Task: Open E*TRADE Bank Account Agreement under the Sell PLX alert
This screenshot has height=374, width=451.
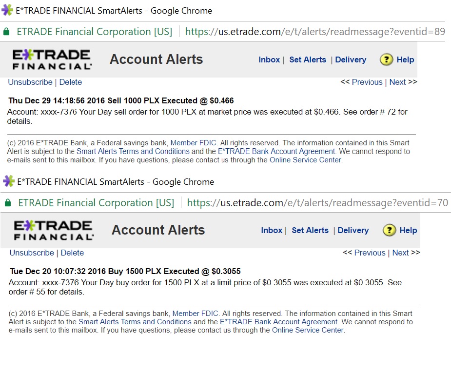Action: click(276, 151)
